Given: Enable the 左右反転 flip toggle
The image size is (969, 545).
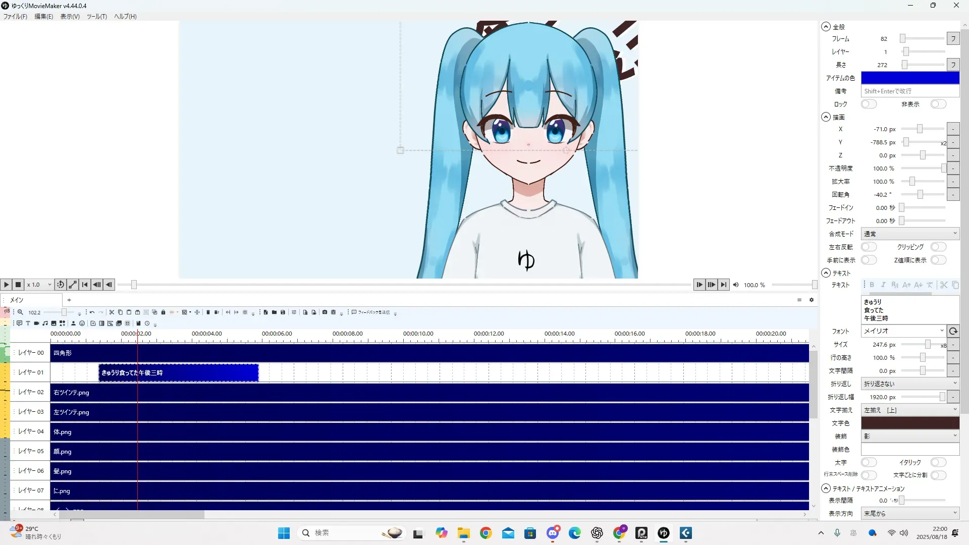Looking at the screenshot, I should 868,247.
